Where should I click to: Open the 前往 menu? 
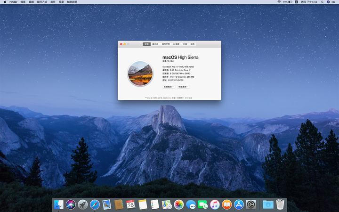(x=53, y=2)
